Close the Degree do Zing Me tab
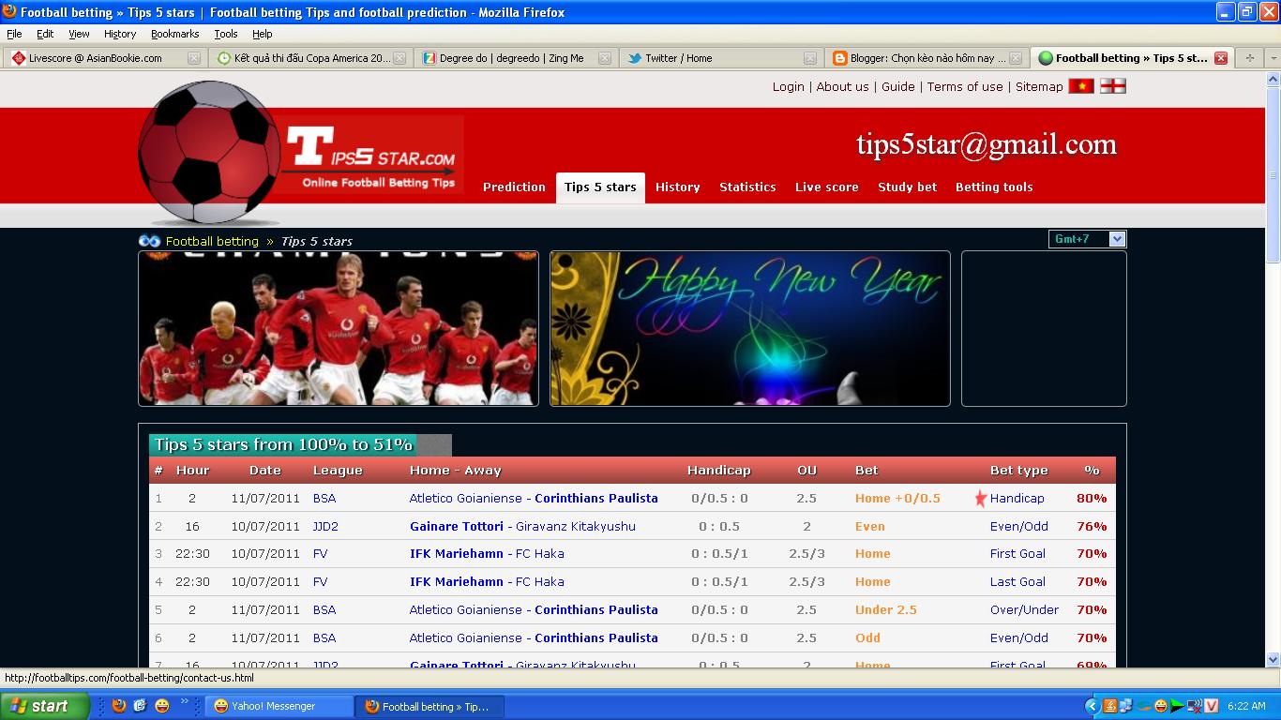 pyautogui.click(x=605, y=58)
